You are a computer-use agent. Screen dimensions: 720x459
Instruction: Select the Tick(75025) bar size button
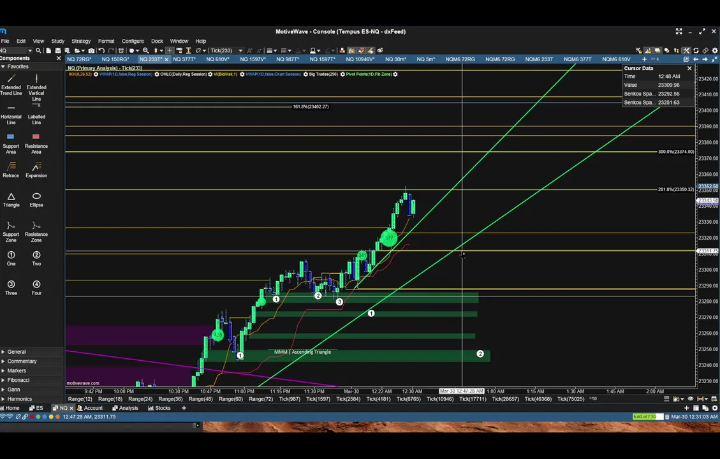[x=571, y=399]
